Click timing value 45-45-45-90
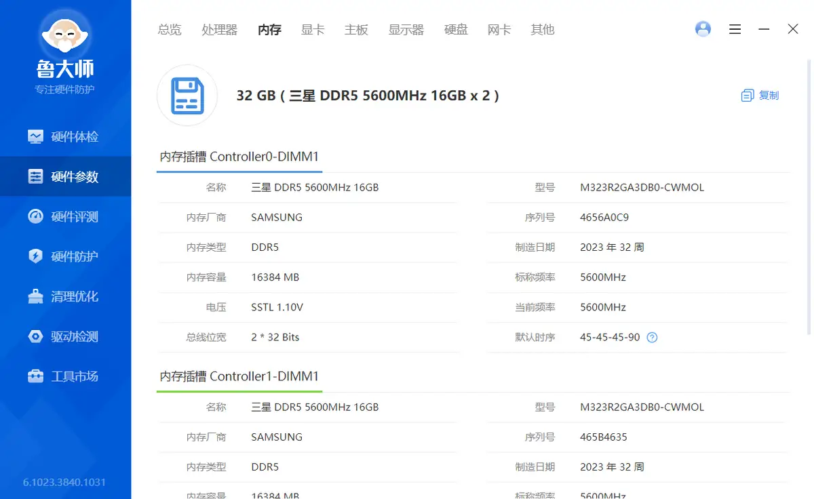 point(610,337)
